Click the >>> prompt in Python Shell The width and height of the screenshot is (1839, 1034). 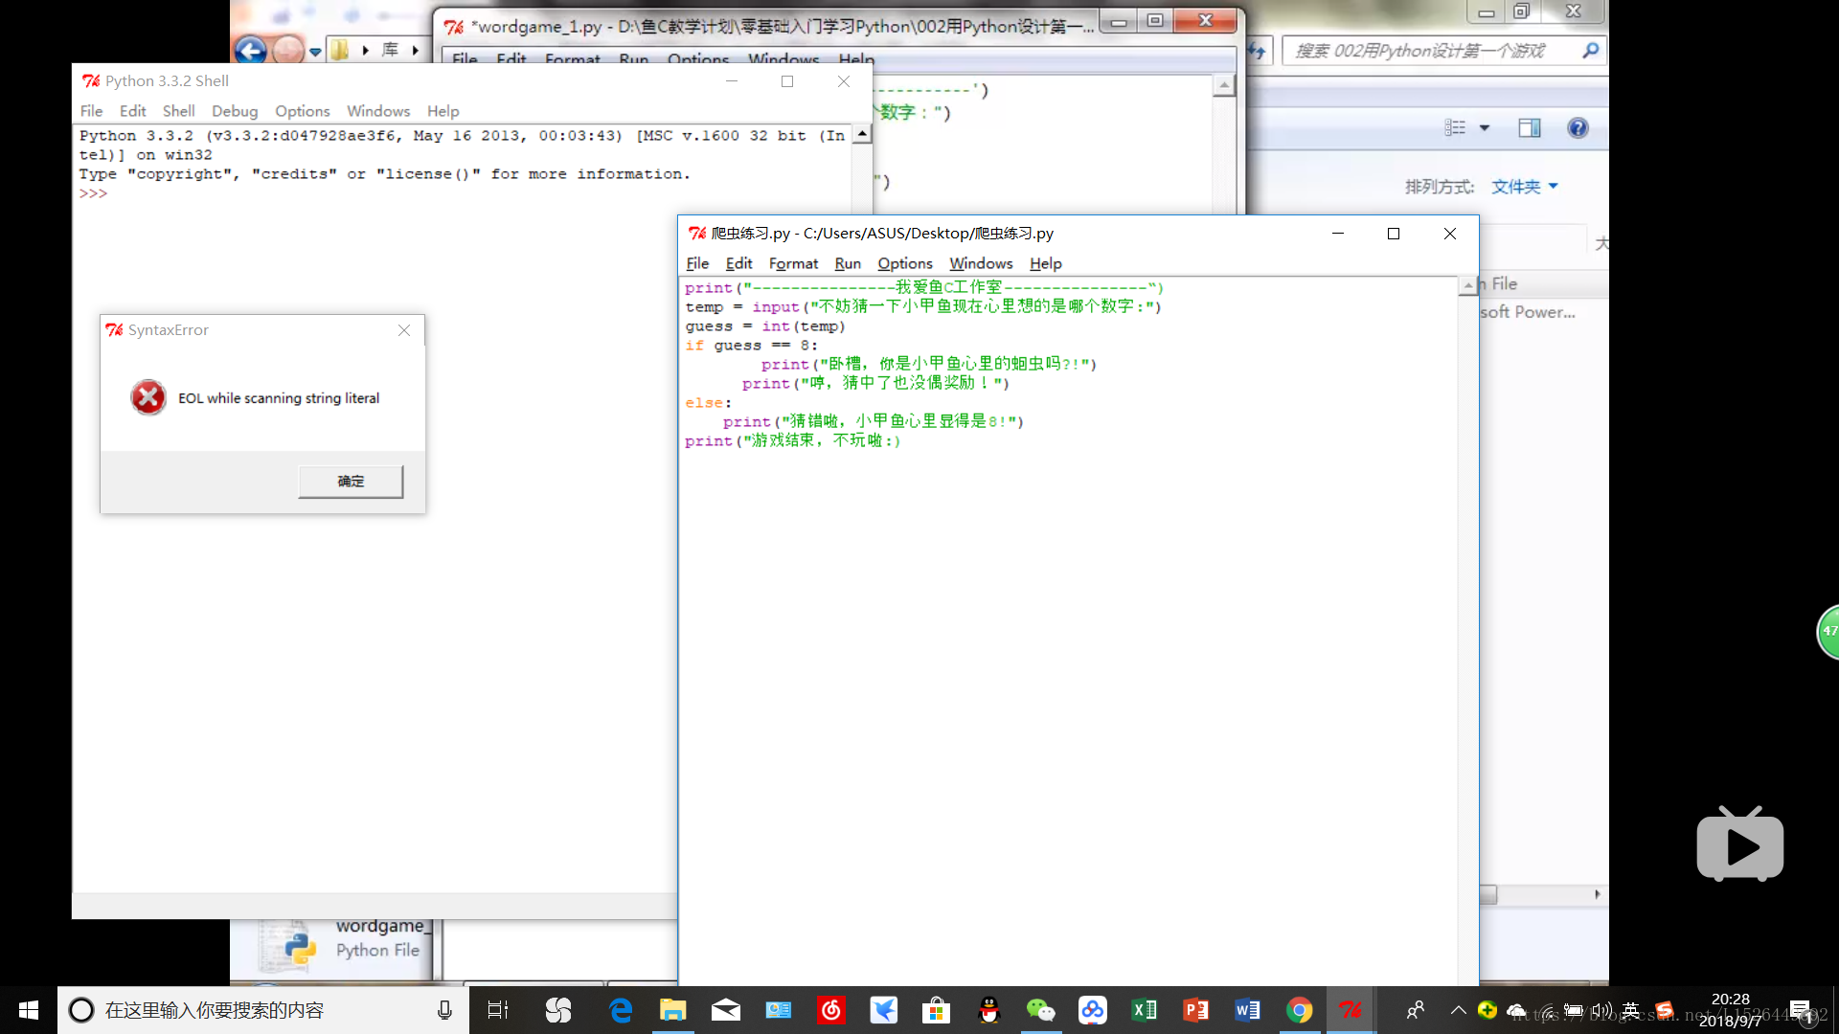pos(93,193)
